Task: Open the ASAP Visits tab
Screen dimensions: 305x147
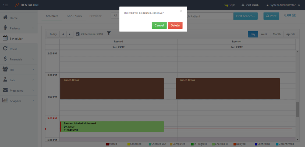Action: click(x=74, y=16)
